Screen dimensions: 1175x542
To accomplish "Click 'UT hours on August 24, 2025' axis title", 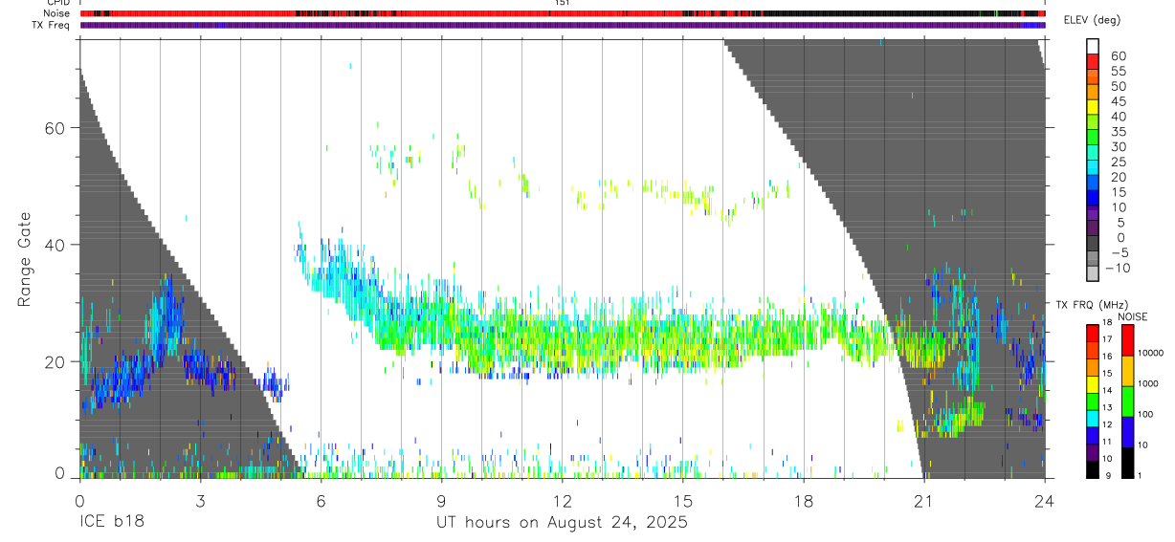I will (x=563, y=523).
